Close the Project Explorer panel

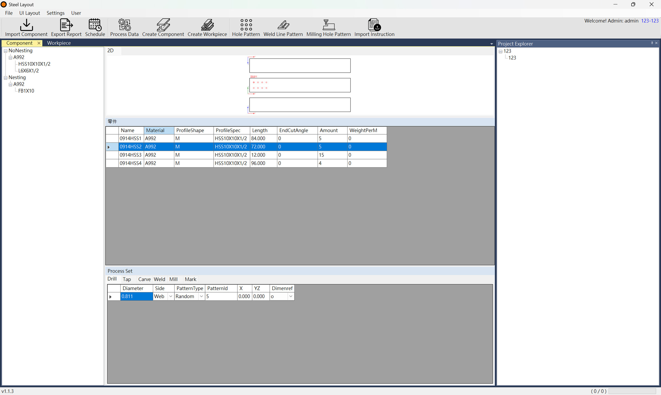(656, 43)
